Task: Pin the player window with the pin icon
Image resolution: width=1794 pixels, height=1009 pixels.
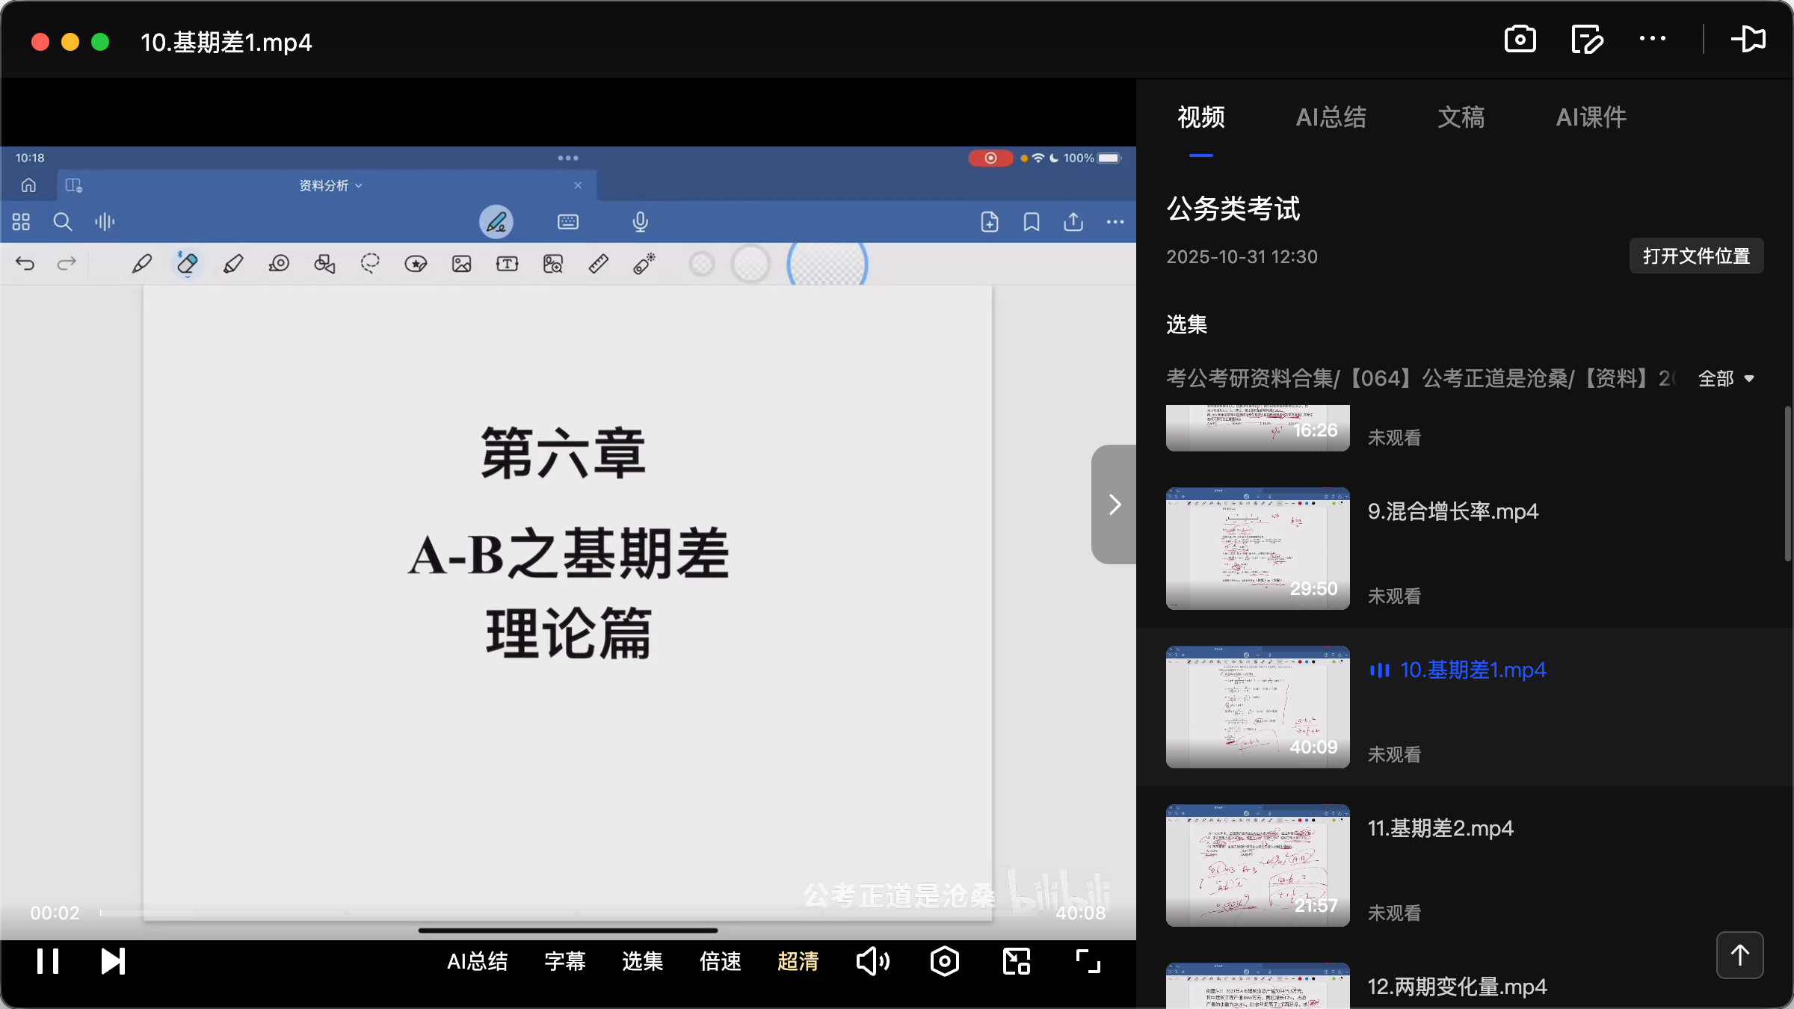Action: (1749, 39)
